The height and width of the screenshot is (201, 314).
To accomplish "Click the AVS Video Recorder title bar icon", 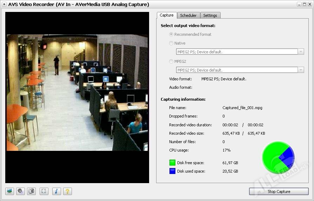I will [4, 4].
